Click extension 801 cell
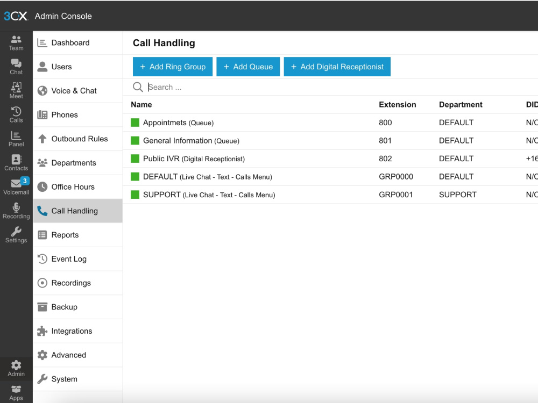 click(385, 141)
